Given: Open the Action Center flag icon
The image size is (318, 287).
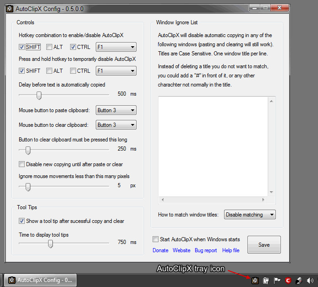Looking at the screenshot, I should [277, 280].
